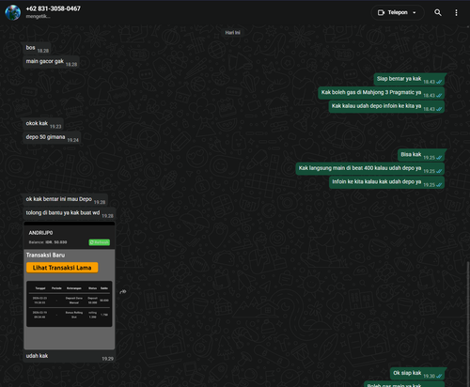Click the chat scrollbar thumb
The height and width of the screenshot is (387, 470).
point(468,324)
